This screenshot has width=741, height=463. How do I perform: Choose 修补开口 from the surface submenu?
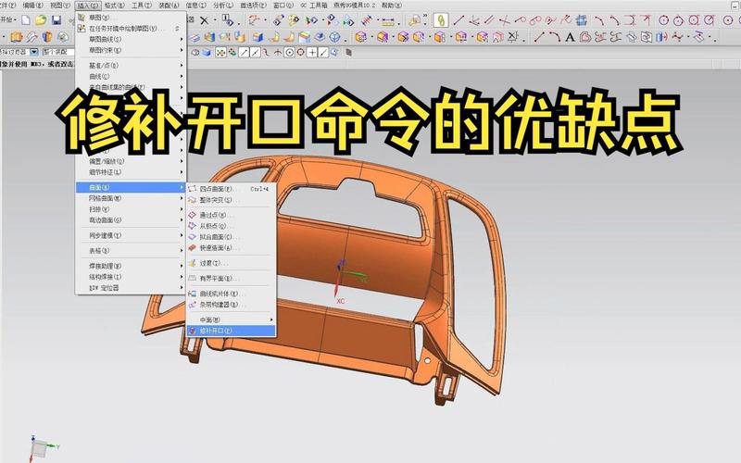tap(231, 331)
